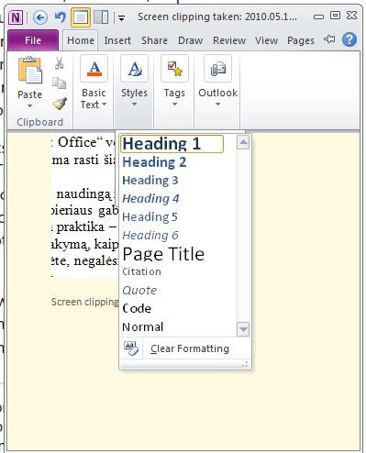Viewport: 366px width, 453px height.
Task: Activate the Format Painter brush
Action: pos(60,104)
